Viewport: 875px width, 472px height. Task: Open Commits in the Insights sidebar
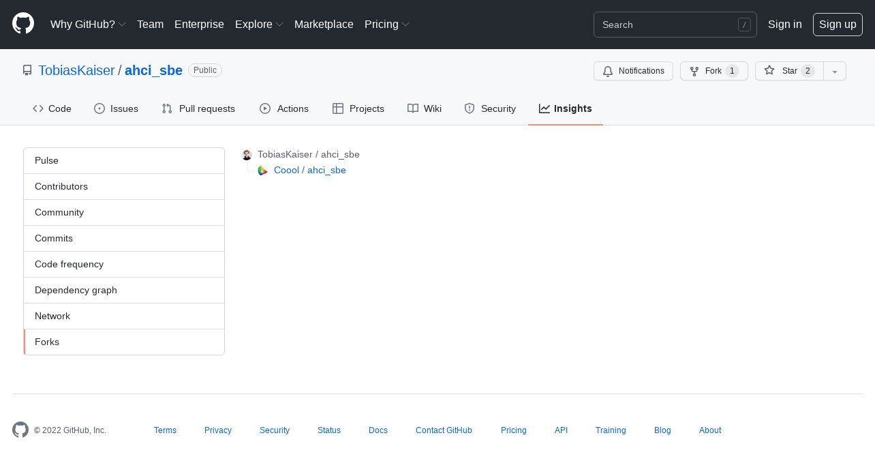[124, 238]
